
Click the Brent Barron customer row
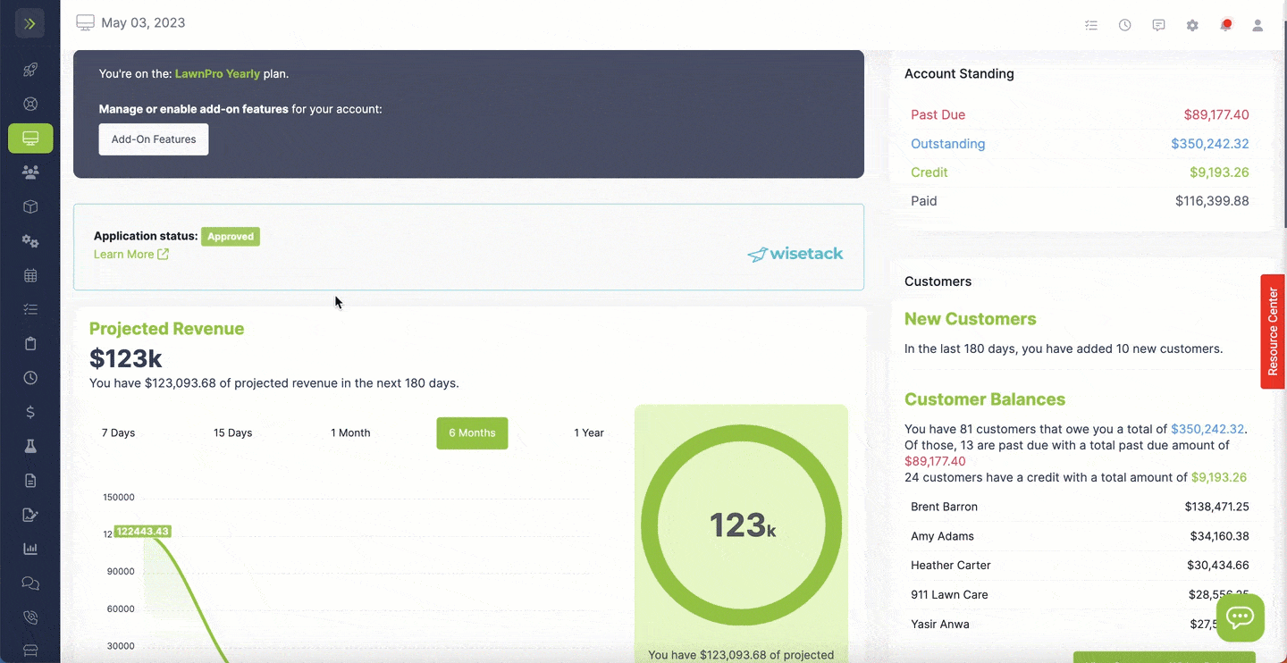[x=1080, y=507]
